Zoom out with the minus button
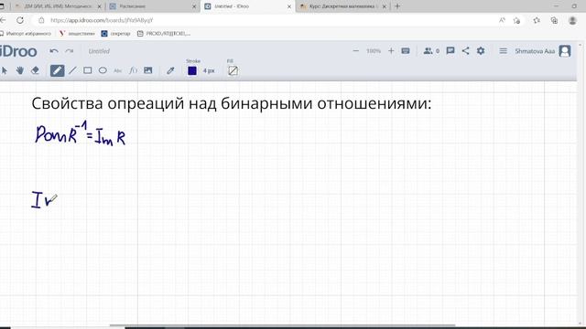Image resolution: width=586 pixels, height=329 pixels. tap(356, 51)
